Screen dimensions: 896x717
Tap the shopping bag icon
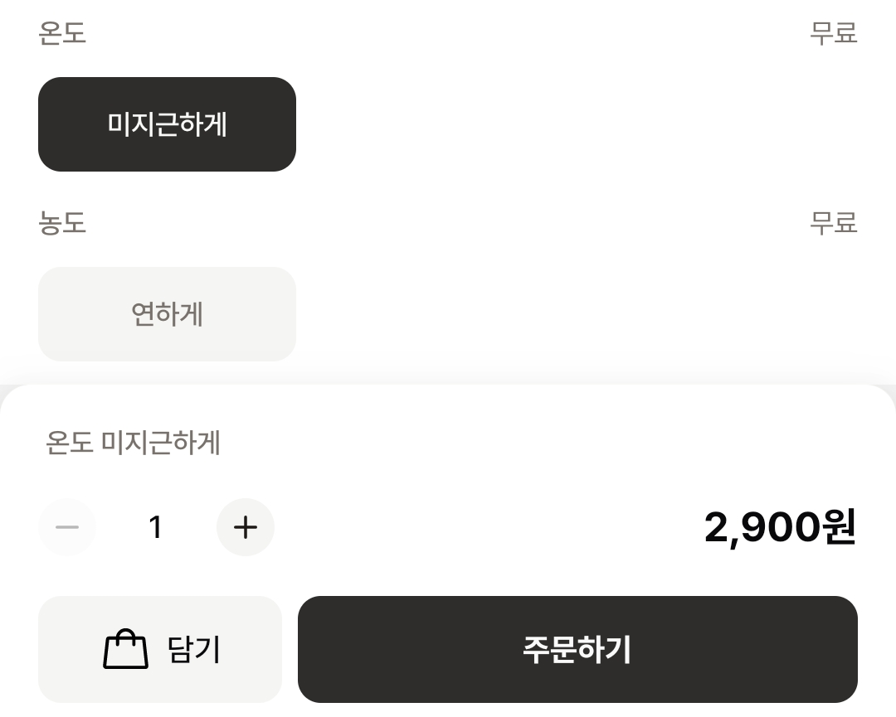point(125,650)
